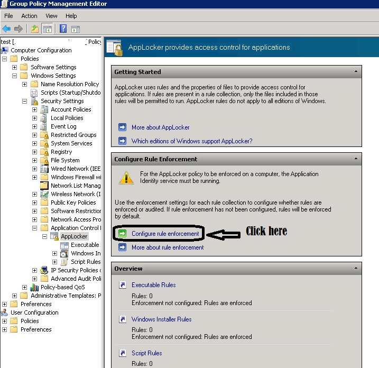Expand the Administrative Templates node

tap(14, 296)
